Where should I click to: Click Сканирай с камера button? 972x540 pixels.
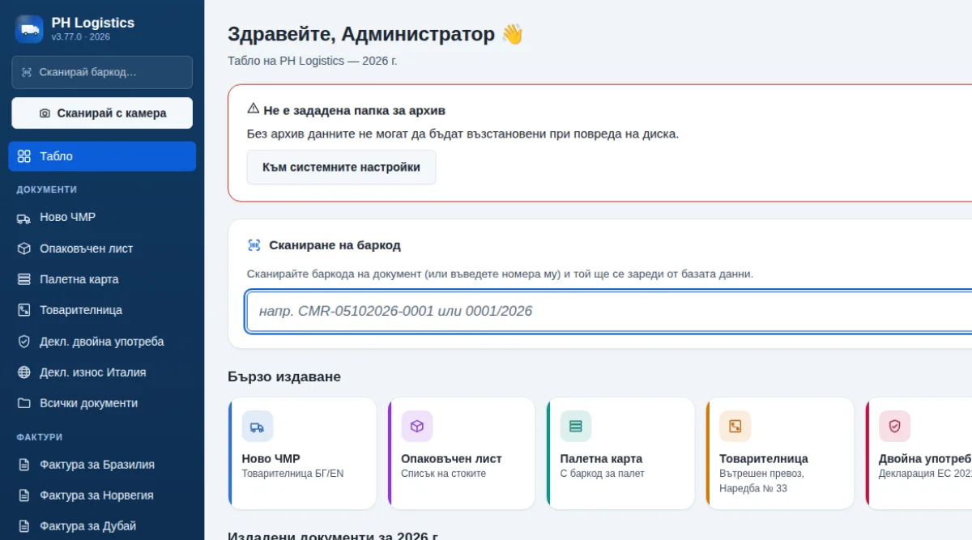pyautogui.click(x=102, y=113)
